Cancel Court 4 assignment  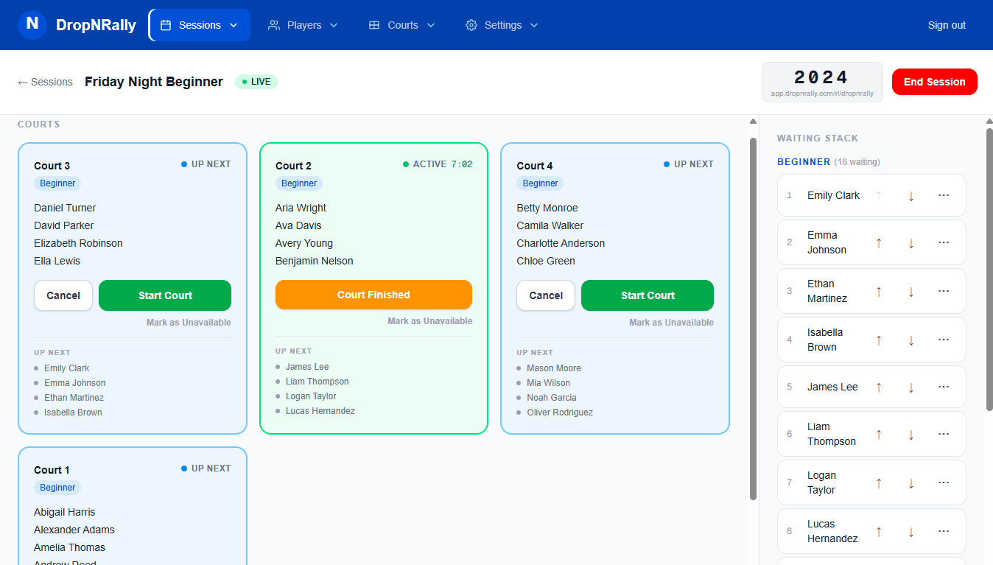tap(546, 295)
